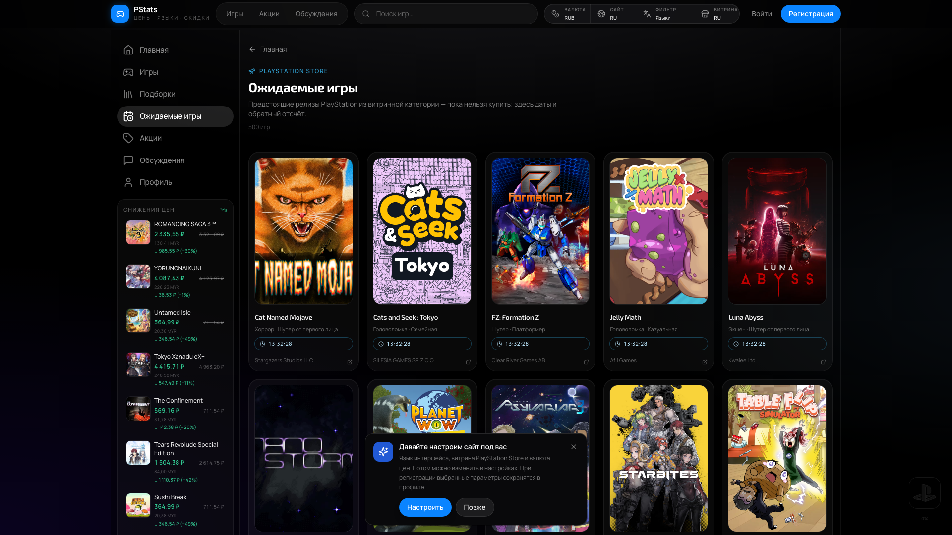This screenshot has height=535, width=952.
Task: Click the Настроить button
Action: pyautogui.click(x=425, y=507)
